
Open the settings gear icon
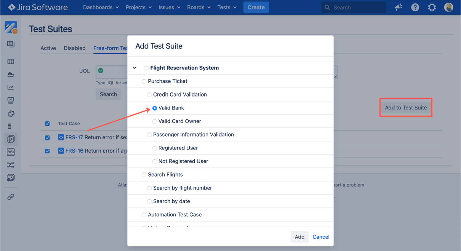[x=432, y=7]
